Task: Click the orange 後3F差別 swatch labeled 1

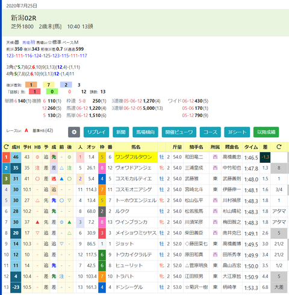Action: (31, 84)
